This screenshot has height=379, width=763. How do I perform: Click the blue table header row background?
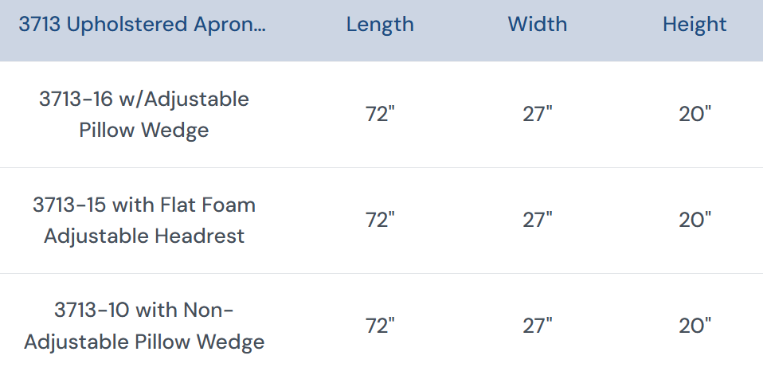tap(459, 46)
